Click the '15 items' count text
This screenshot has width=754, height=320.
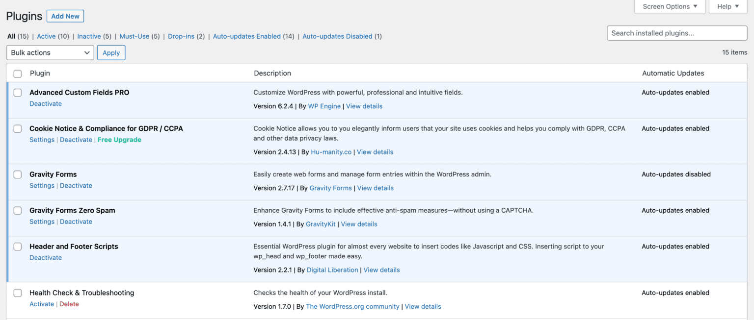pos(734,52)
